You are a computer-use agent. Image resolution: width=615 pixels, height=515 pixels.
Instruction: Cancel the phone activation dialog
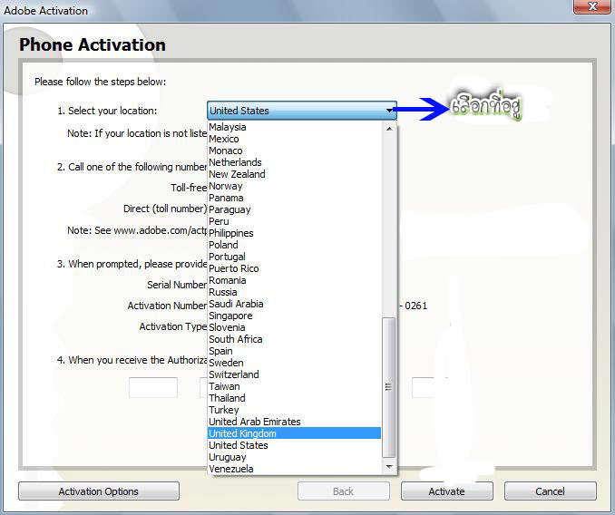[x=551, y=491]
